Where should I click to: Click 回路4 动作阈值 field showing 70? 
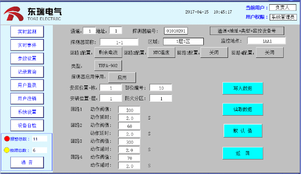coord(129,158)
